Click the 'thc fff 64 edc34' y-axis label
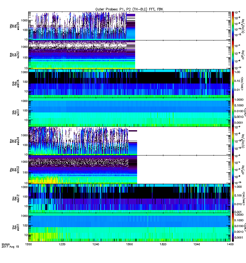The width and height of the screenshot is (246, 263). tap(14, 141)
